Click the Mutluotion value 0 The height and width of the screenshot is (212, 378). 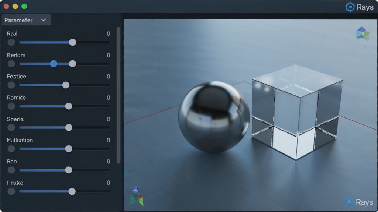(x=109, y=140)
